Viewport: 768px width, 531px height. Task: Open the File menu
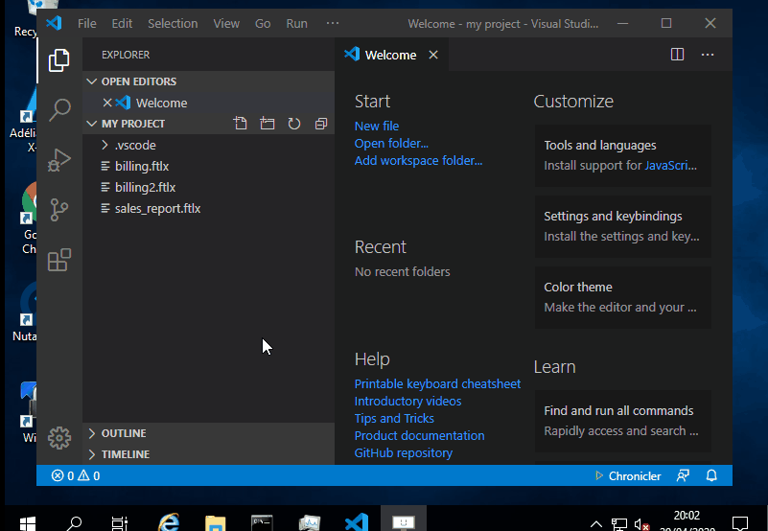(x=86, y=24)
